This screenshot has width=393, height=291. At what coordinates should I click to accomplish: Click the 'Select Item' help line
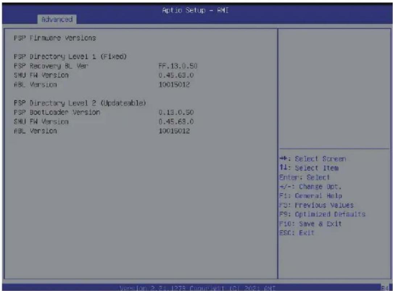[309, 168]
